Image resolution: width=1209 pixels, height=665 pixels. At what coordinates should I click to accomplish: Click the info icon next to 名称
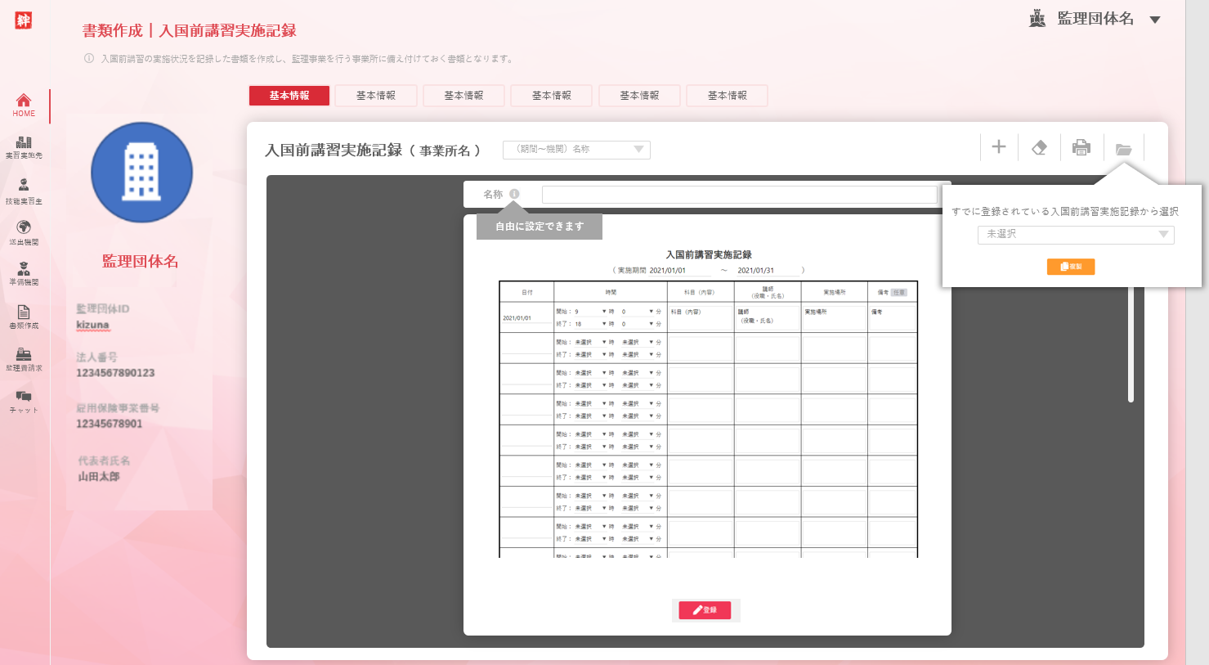click(x=514, y=194)
